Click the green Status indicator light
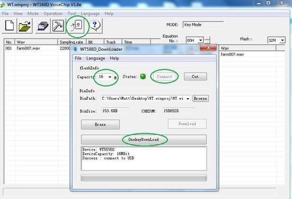Screen dimensions: 292x199 coord(143,76)
